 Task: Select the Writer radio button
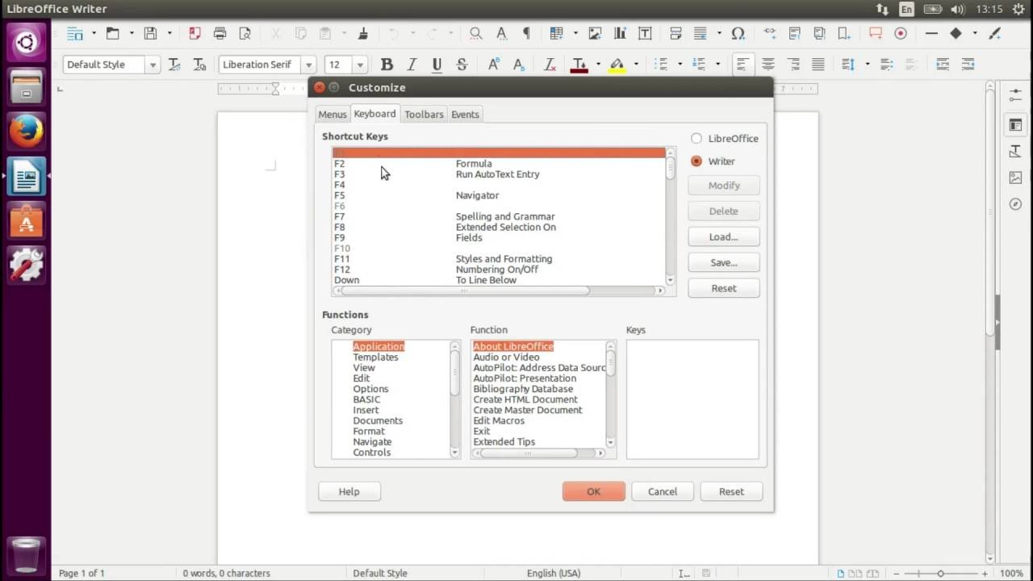696,161
